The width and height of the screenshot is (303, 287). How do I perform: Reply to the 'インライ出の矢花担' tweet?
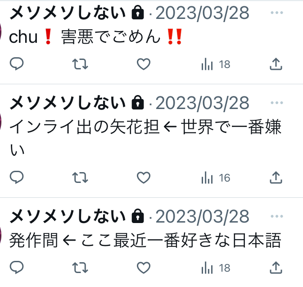[x=17, y=178]
